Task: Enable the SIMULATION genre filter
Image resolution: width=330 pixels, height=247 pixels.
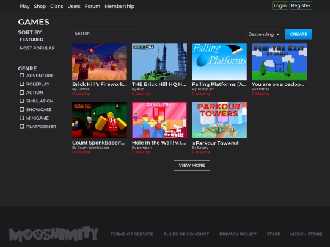Action: click(21, 101)
